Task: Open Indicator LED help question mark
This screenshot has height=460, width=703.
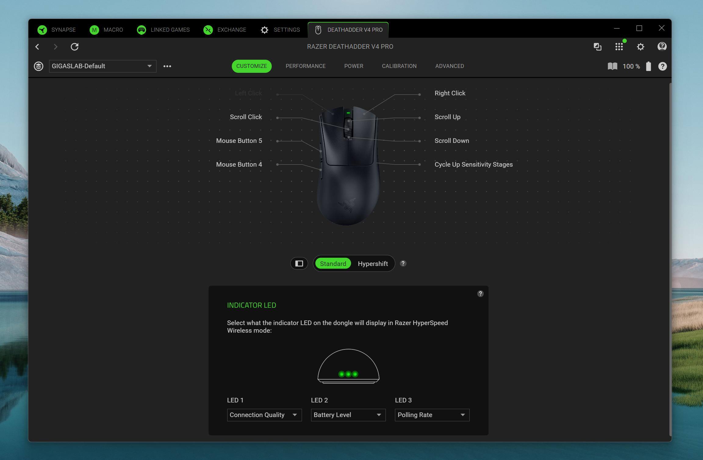Action: click(x=480, y=294)
